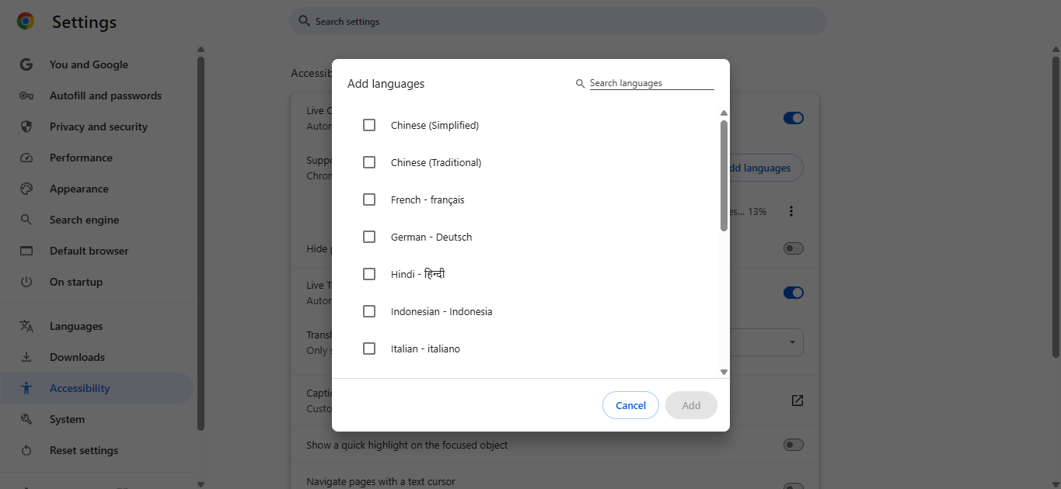The width and height of the screenshot is (1061, 489).
Task: Click the Default browser window icon
Action: [x=26, y=251]
